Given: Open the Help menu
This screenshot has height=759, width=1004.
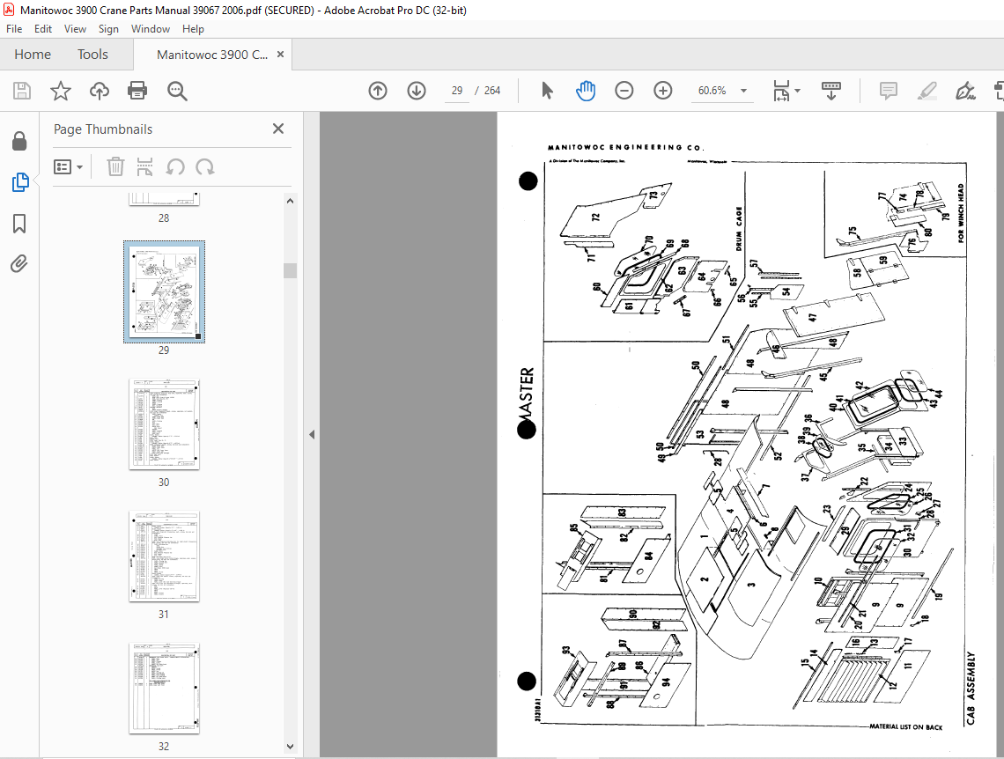Looking at the screenshot, I should coord(193,29).
